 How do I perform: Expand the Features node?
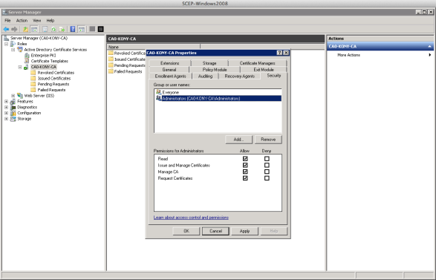coord(6,102)
